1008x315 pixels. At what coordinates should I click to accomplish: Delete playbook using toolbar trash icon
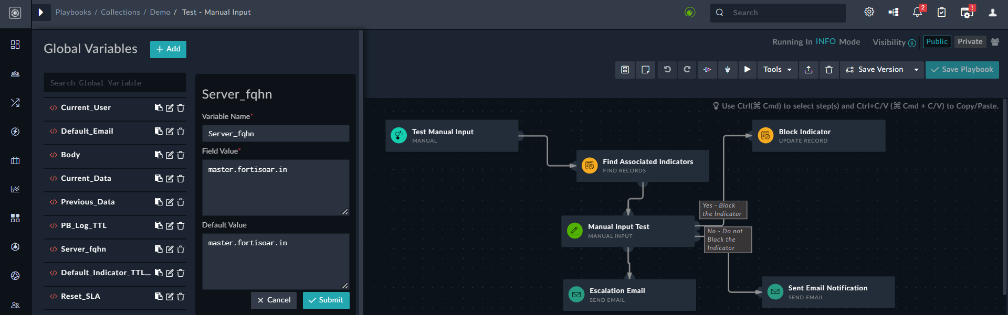point(829,69)
